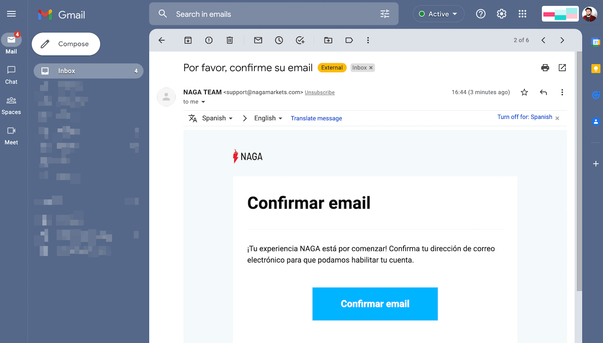The image size is (603, 343).
Task: Add this email to Tasks
Action: coord(300,40)
